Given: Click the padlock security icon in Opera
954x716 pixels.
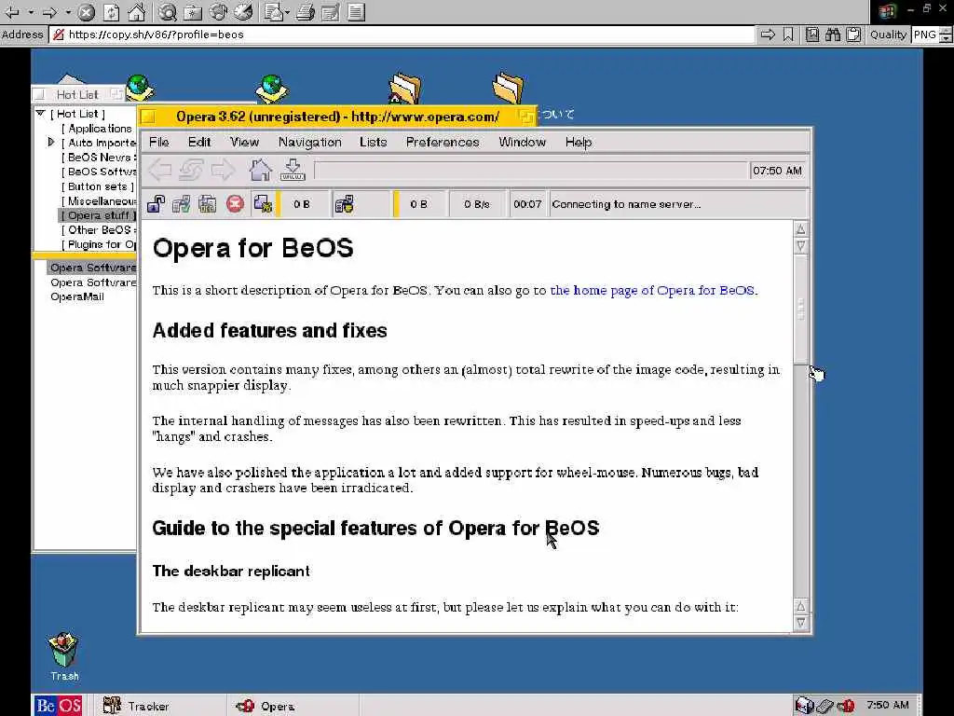Looking at the screenshot, I should 156,204.
